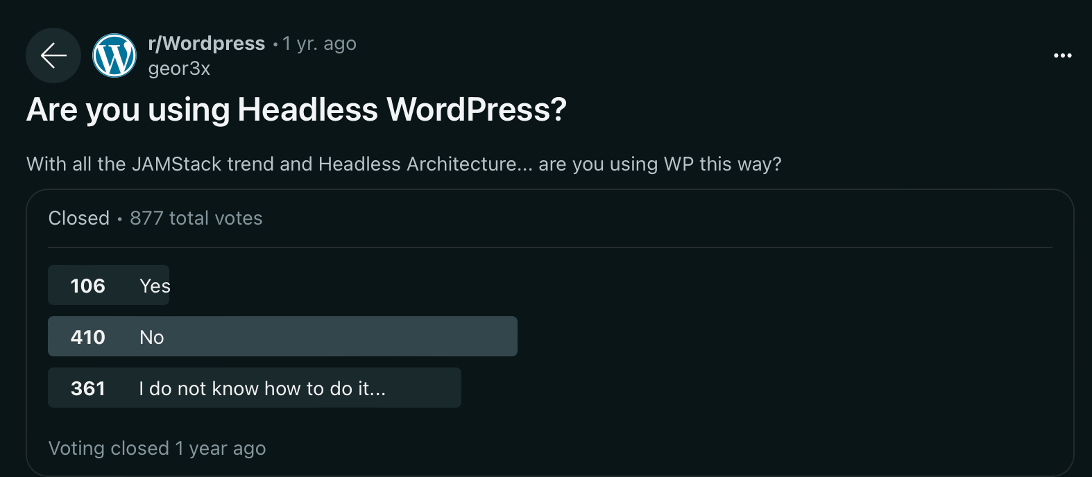Choose 'I do not know how to do it...'

point(262,388)
